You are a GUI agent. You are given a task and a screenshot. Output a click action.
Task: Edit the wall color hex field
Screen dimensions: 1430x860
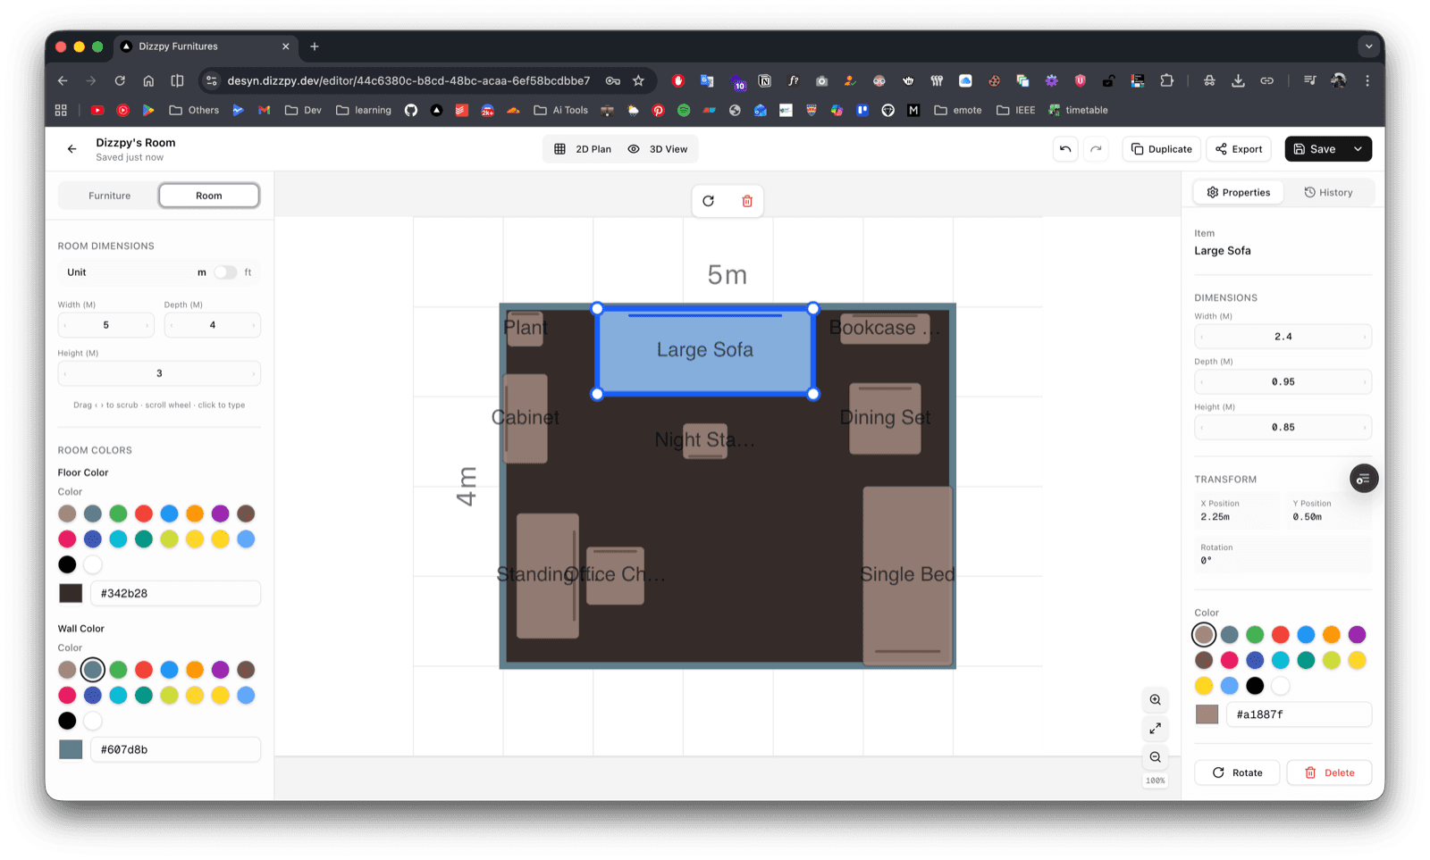175,749
